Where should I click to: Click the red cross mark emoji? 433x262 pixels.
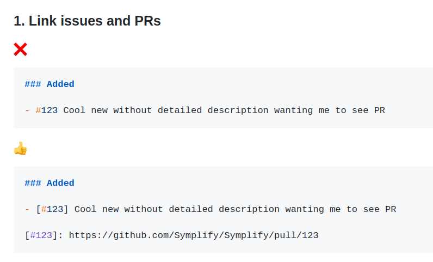click(x=21, y=49)
